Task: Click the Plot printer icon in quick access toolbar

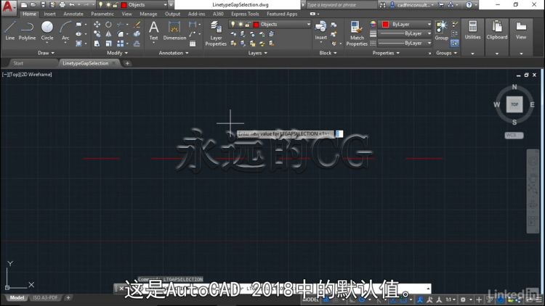Action: tap(62, 5)
